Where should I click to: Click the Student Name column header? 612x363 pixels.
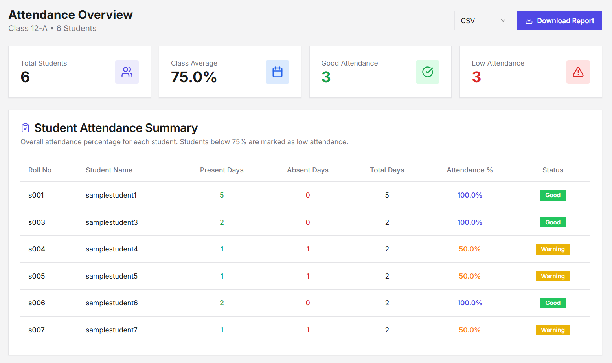[x=109, y=170]
